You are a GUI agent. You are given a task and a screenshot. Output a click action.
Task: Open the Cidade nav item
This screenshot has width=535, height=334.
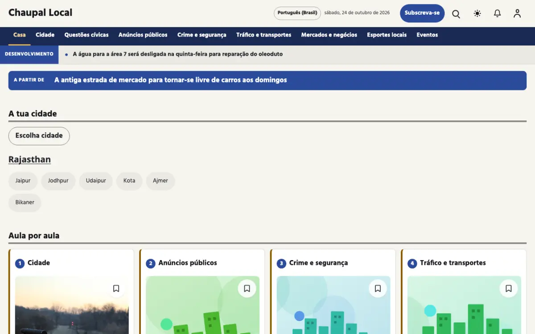pos(45,35)
